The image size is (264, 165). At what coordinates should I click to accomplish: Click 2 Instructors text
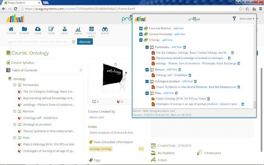212,153
